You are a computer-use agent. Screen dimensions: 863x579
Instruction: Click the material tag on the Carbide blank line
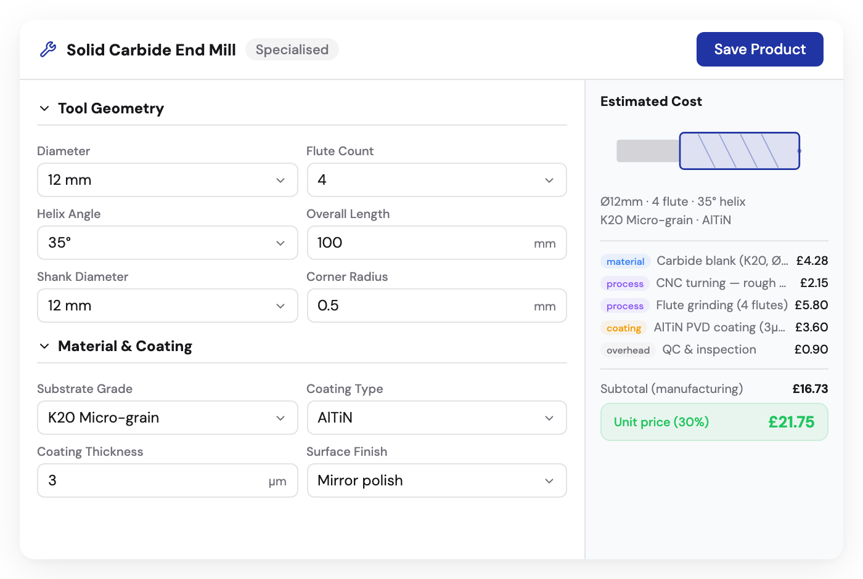[625, 261]
